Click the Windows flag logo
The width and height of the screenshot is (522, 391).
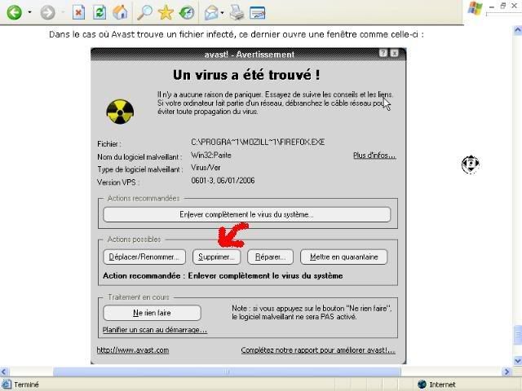(475, 8)
